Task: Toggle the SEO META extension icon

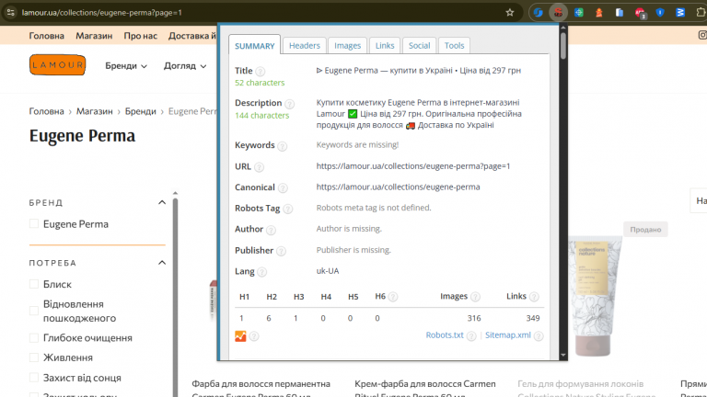Action: point(558,13)
